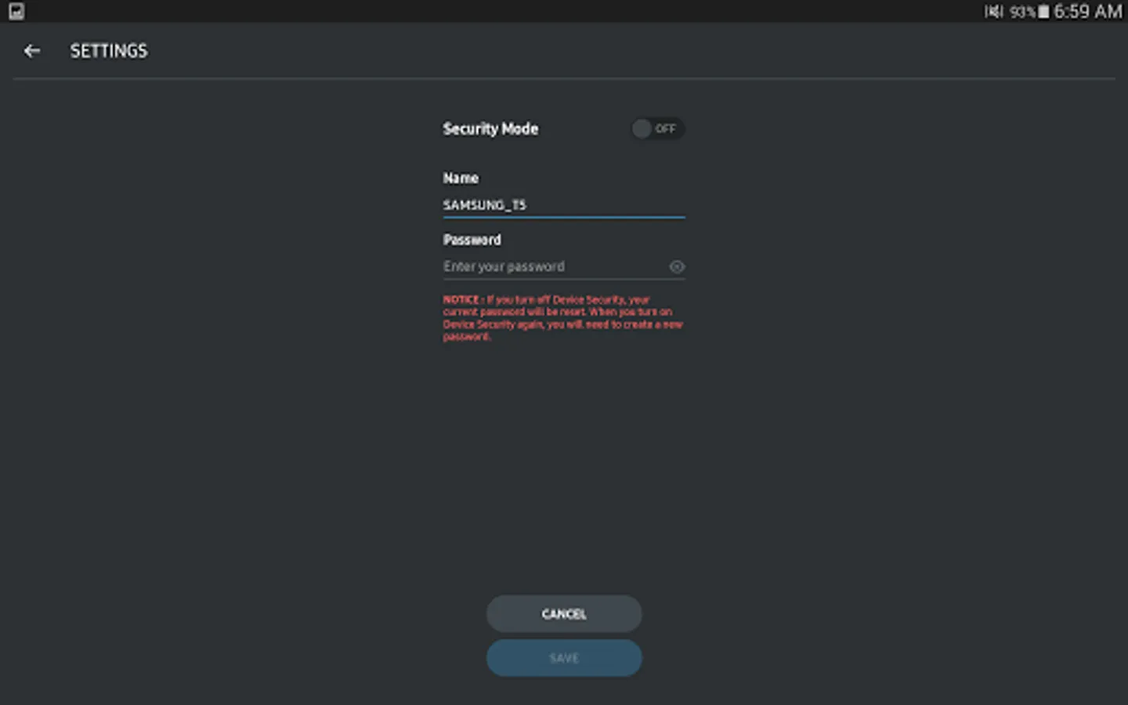Viewport: 1128px width, 705px height.
Task: Tap the red NOTICE warning text
Action: coord(562,318)
